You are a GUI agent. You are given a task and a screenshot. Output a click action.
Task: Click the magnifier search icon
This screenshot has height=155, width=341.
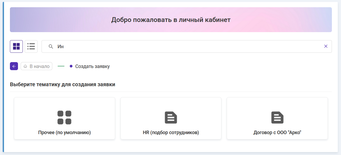point(51,47)
